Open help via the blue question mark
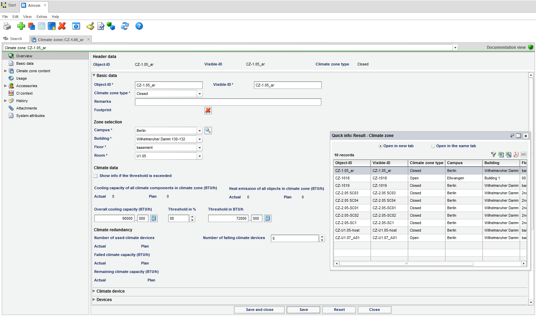 click(139, 26)
